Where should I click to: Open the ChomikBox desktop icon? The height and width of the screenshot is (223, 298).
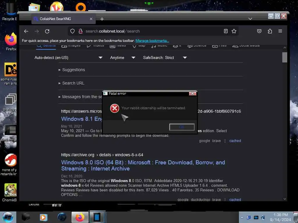pos(10,192)
